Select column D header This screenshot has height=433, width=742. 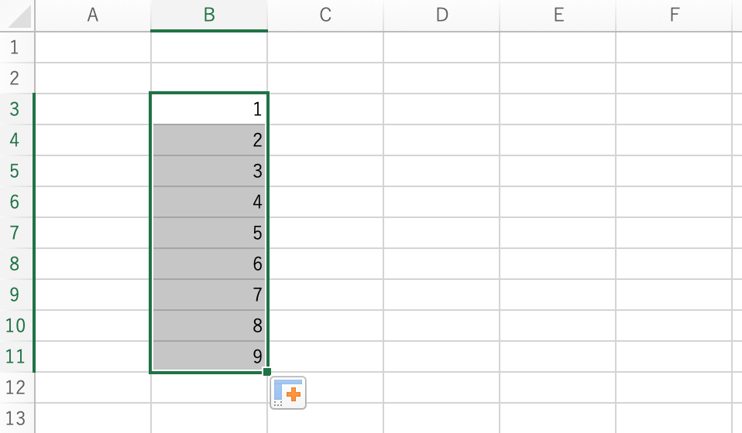[441, 15]
